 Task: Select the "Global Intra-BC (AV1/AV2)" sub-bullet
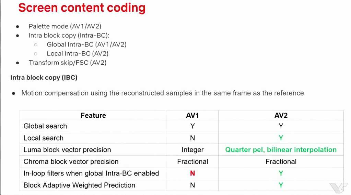(86, 44)
